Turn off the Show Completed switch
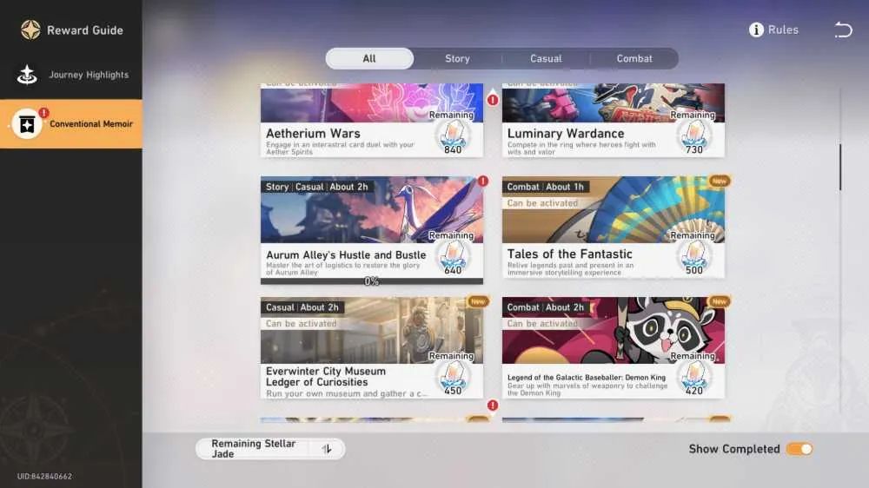This screenshot has width=869, height=488. pos(799,449)
